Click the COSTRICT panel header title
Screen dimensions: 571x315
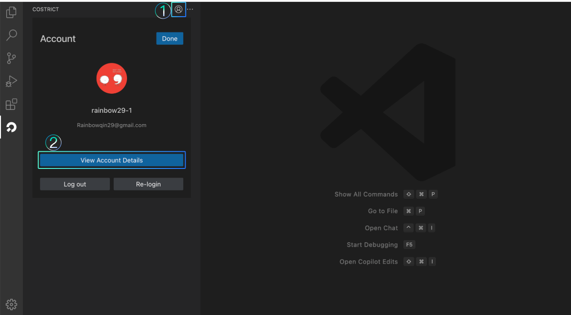pyautogui.click(x=46, y=9)
